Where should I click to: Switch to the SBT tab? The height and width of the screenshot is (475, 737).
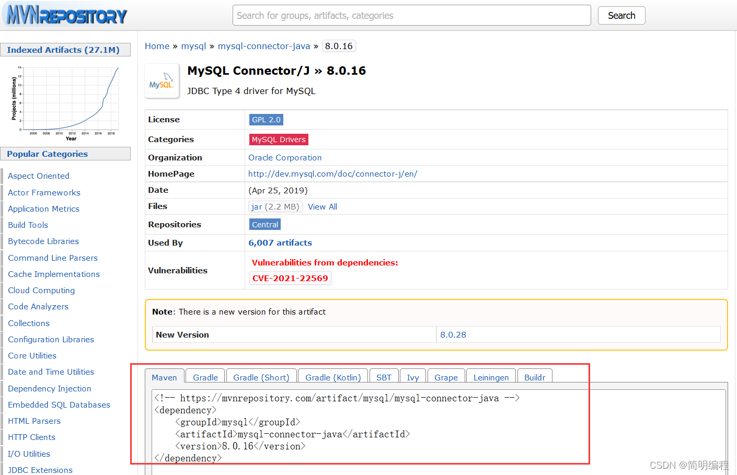[384, 377]
